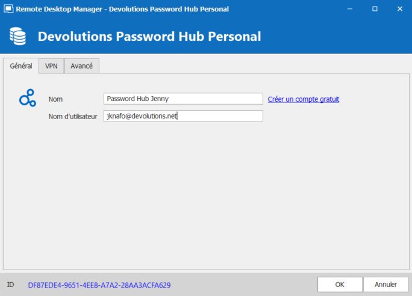Image resolution: width=412 pixels, height=296 pixels.
Task: Click the blue ID value DF87EDE4 link
Action: point(99,285)
